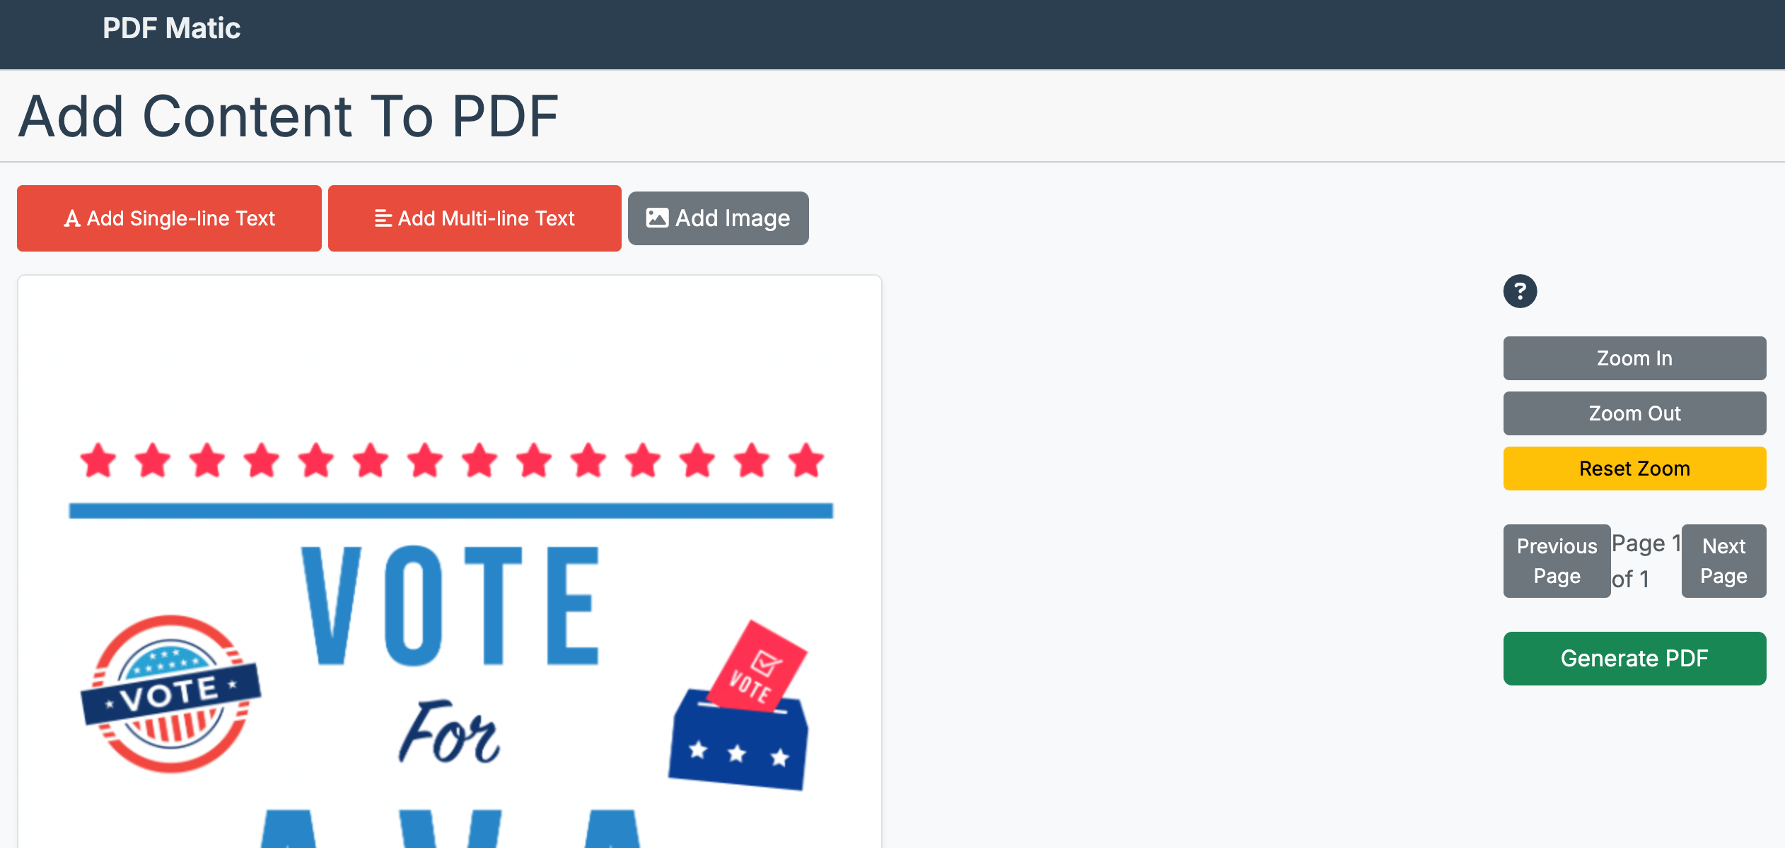
Task: Click the Add Multi-line Text icon
Action: pyautogui.click(x=381, y=218)
